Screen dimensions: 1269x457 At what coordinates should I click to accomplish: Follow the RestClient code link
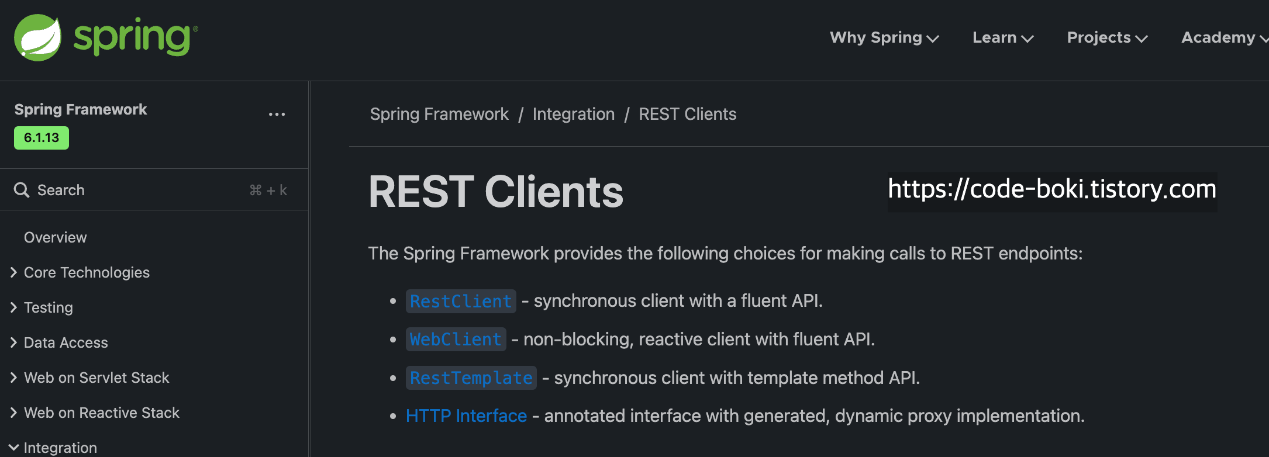point(461,301)
